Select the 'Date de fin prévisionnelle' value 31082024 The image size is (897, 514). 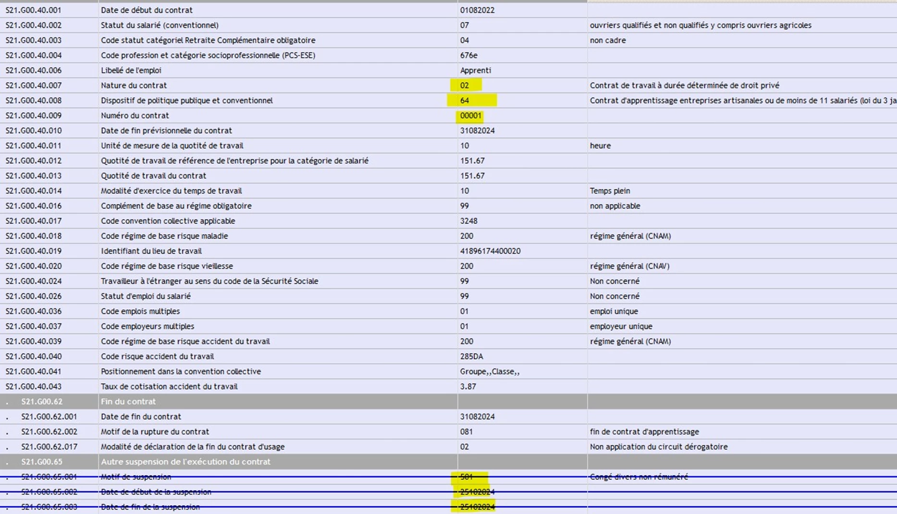click(477, 131)
